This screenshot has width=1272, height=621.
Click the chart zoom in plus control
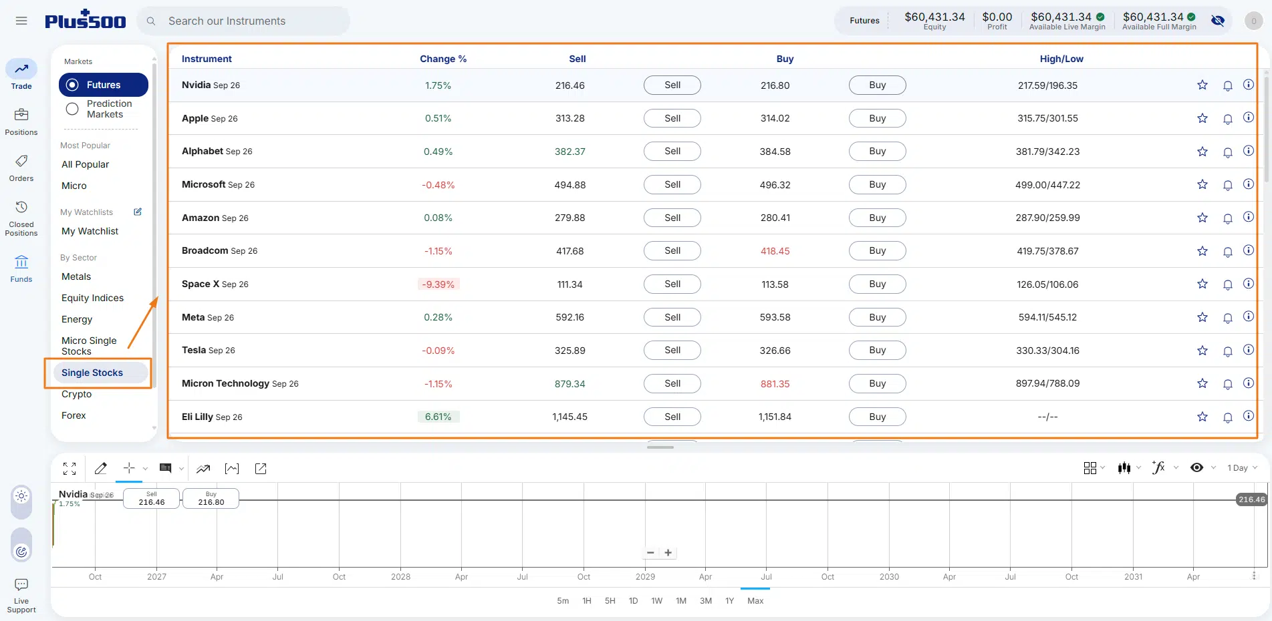pos(668,553)
